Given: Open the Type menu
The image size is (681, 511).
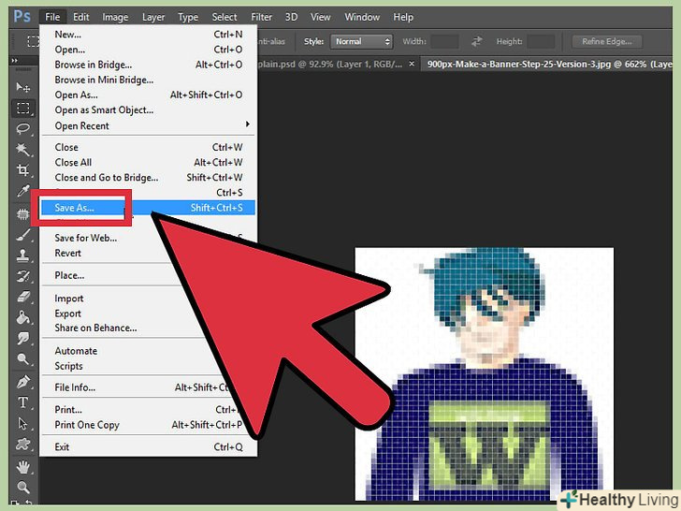Looking at the screenshot, I should 188,17.
